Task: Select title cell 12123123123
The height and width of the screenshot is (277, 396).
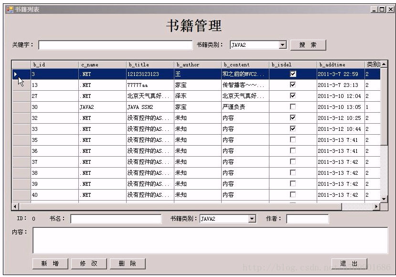Action: 150,74
